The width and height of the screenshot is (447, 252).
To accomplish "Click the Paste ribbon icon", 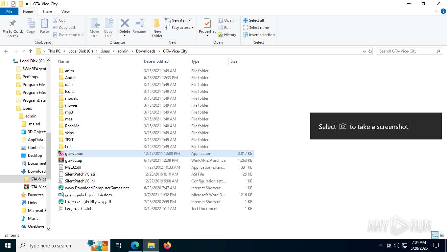I will [x=44, y=24].
